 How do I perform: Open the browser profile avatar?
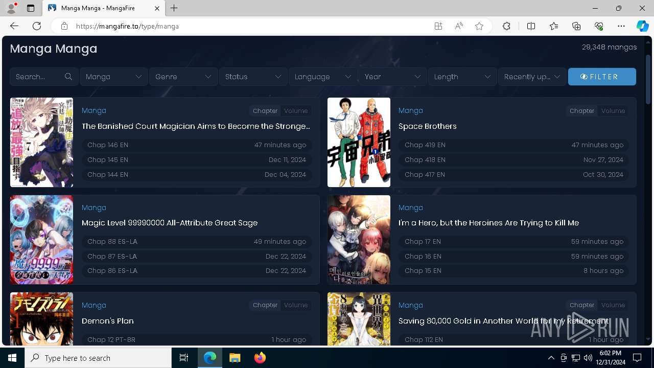tap(11, 8)
